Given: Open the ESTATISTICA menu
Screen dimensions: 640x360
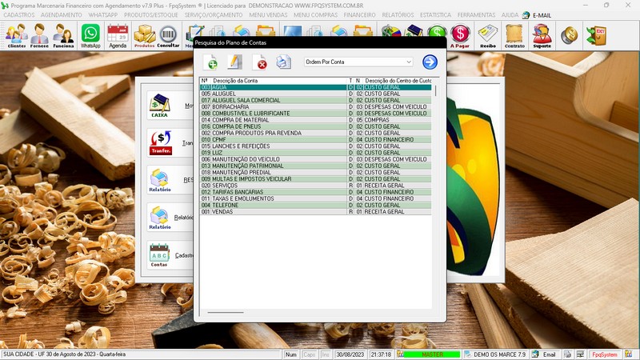Looking at the screenshot, I should (x=435, y=14).
